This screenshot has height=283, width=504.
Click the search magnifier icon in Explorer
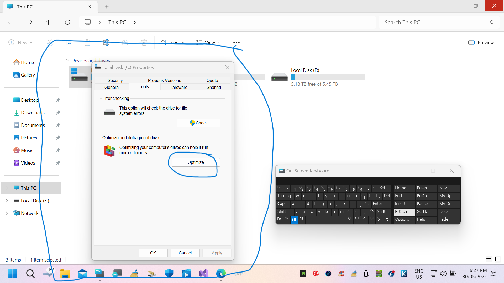pyautogui.click(x=492, y=23)
